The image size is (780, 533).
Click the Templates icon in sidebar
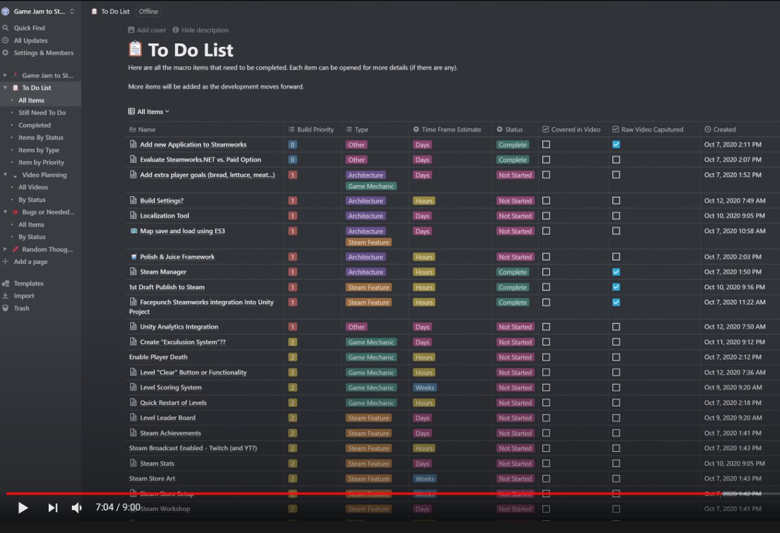5,283
